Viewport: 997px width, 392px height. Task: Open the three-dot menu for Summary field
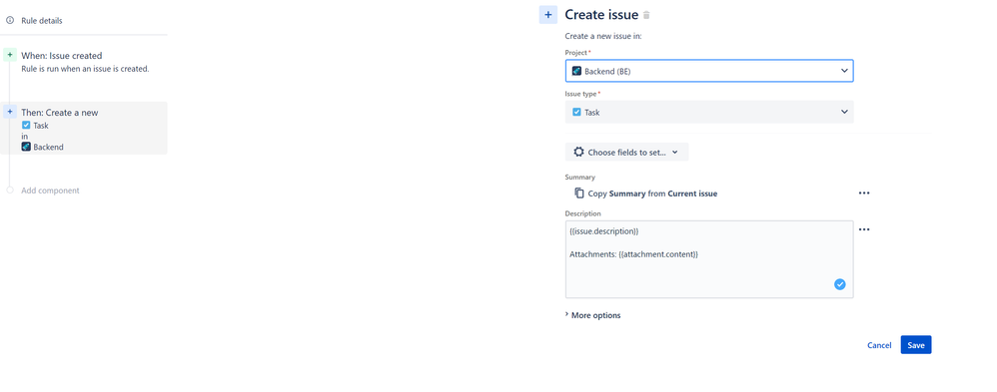[864, 194]
